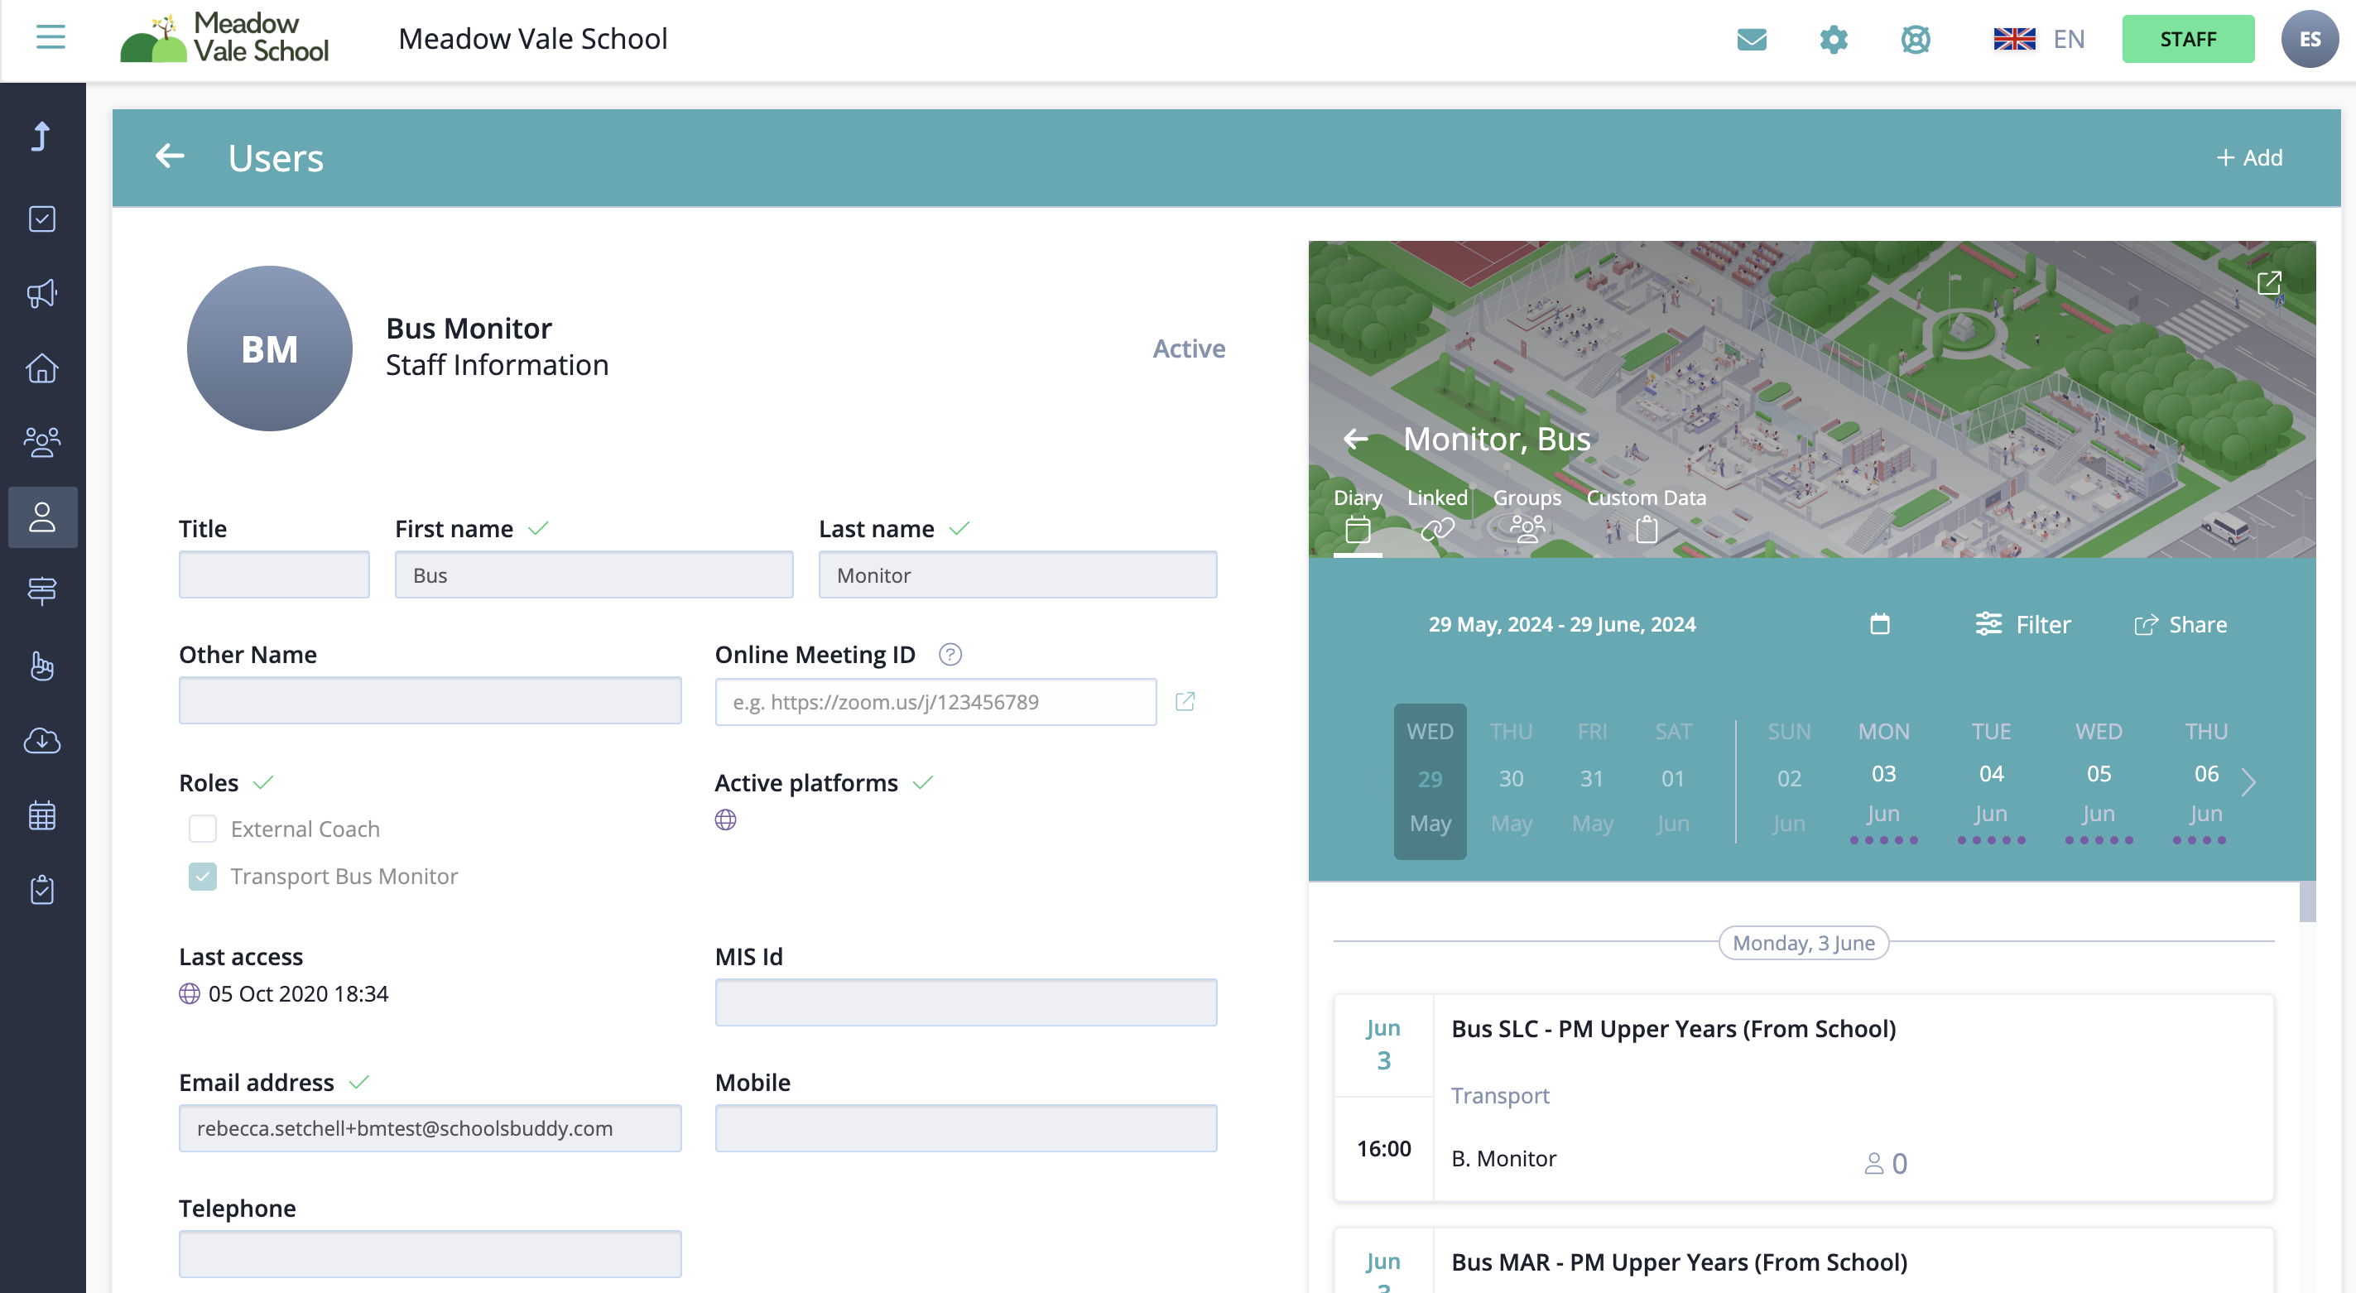Click the sidebar up-arrow icon
Screen dimensions: 2356x1293
[41, 137]
